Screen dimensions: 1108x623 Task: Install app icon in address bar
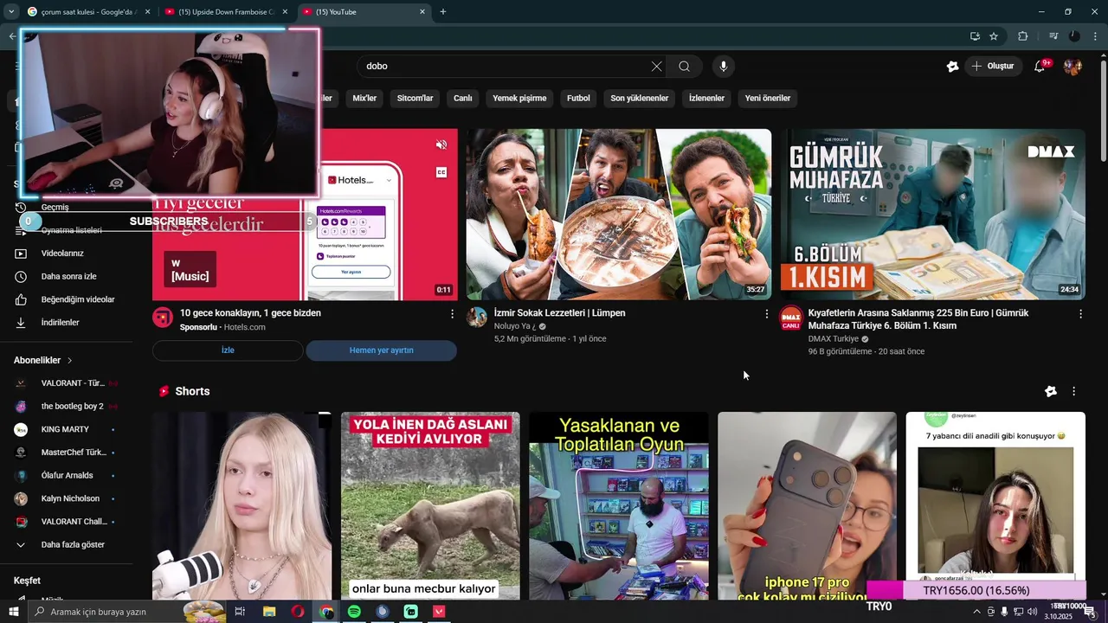(975, 36)
